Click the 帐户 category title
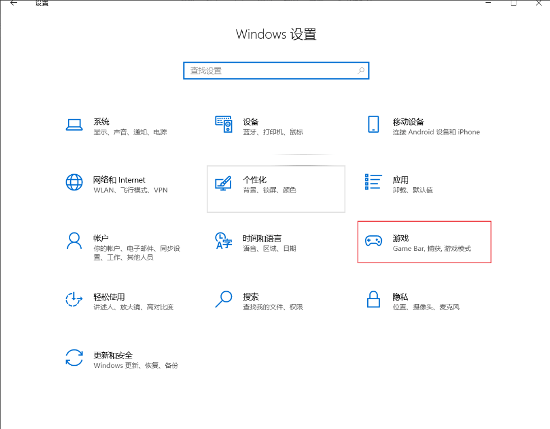 [101, 238]
